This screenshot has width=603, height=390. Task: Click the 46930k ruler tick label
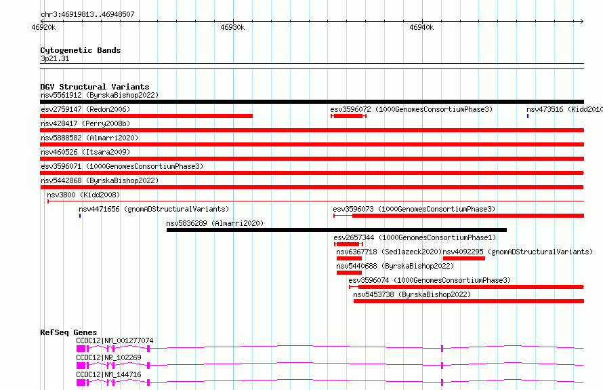232,27
